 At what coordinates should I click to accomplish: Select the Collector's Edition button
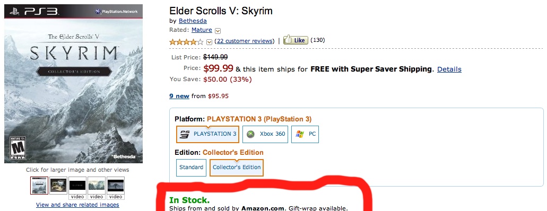click(237, 168)
